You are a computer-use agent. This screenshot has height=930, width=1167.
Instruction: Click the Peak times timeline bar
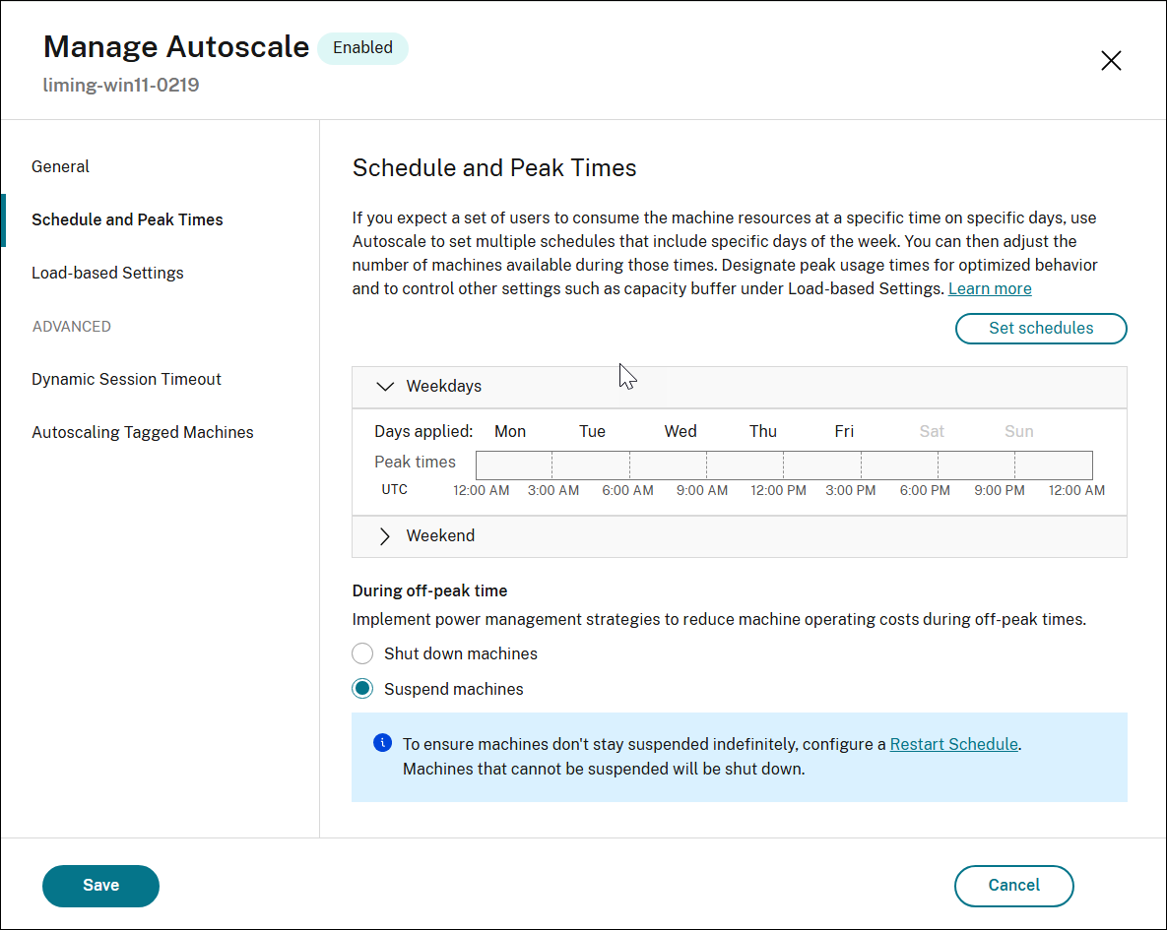point(783,464)
